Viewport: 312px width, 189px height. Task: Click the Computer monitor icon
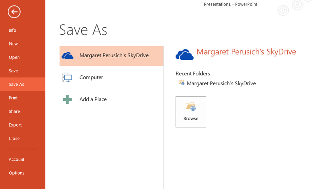click(67, 77)
